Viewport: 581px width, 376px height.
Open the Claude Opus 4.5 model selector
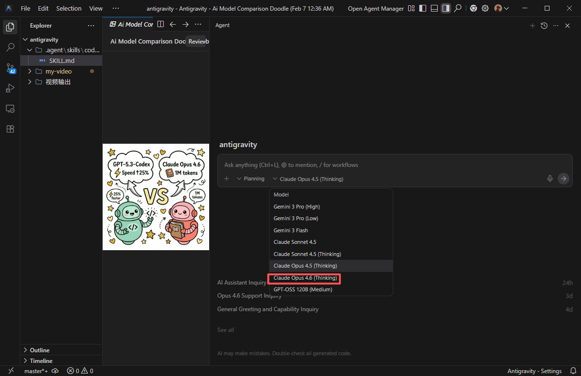tap(308, 179)
